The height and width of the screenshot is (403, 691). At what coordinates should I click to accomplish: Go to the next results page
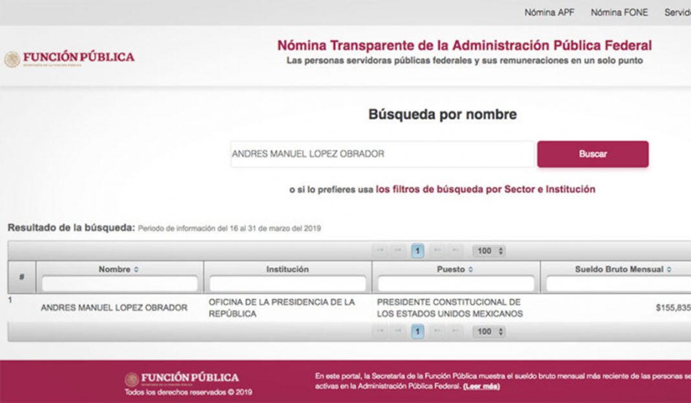tap(439, 251)
